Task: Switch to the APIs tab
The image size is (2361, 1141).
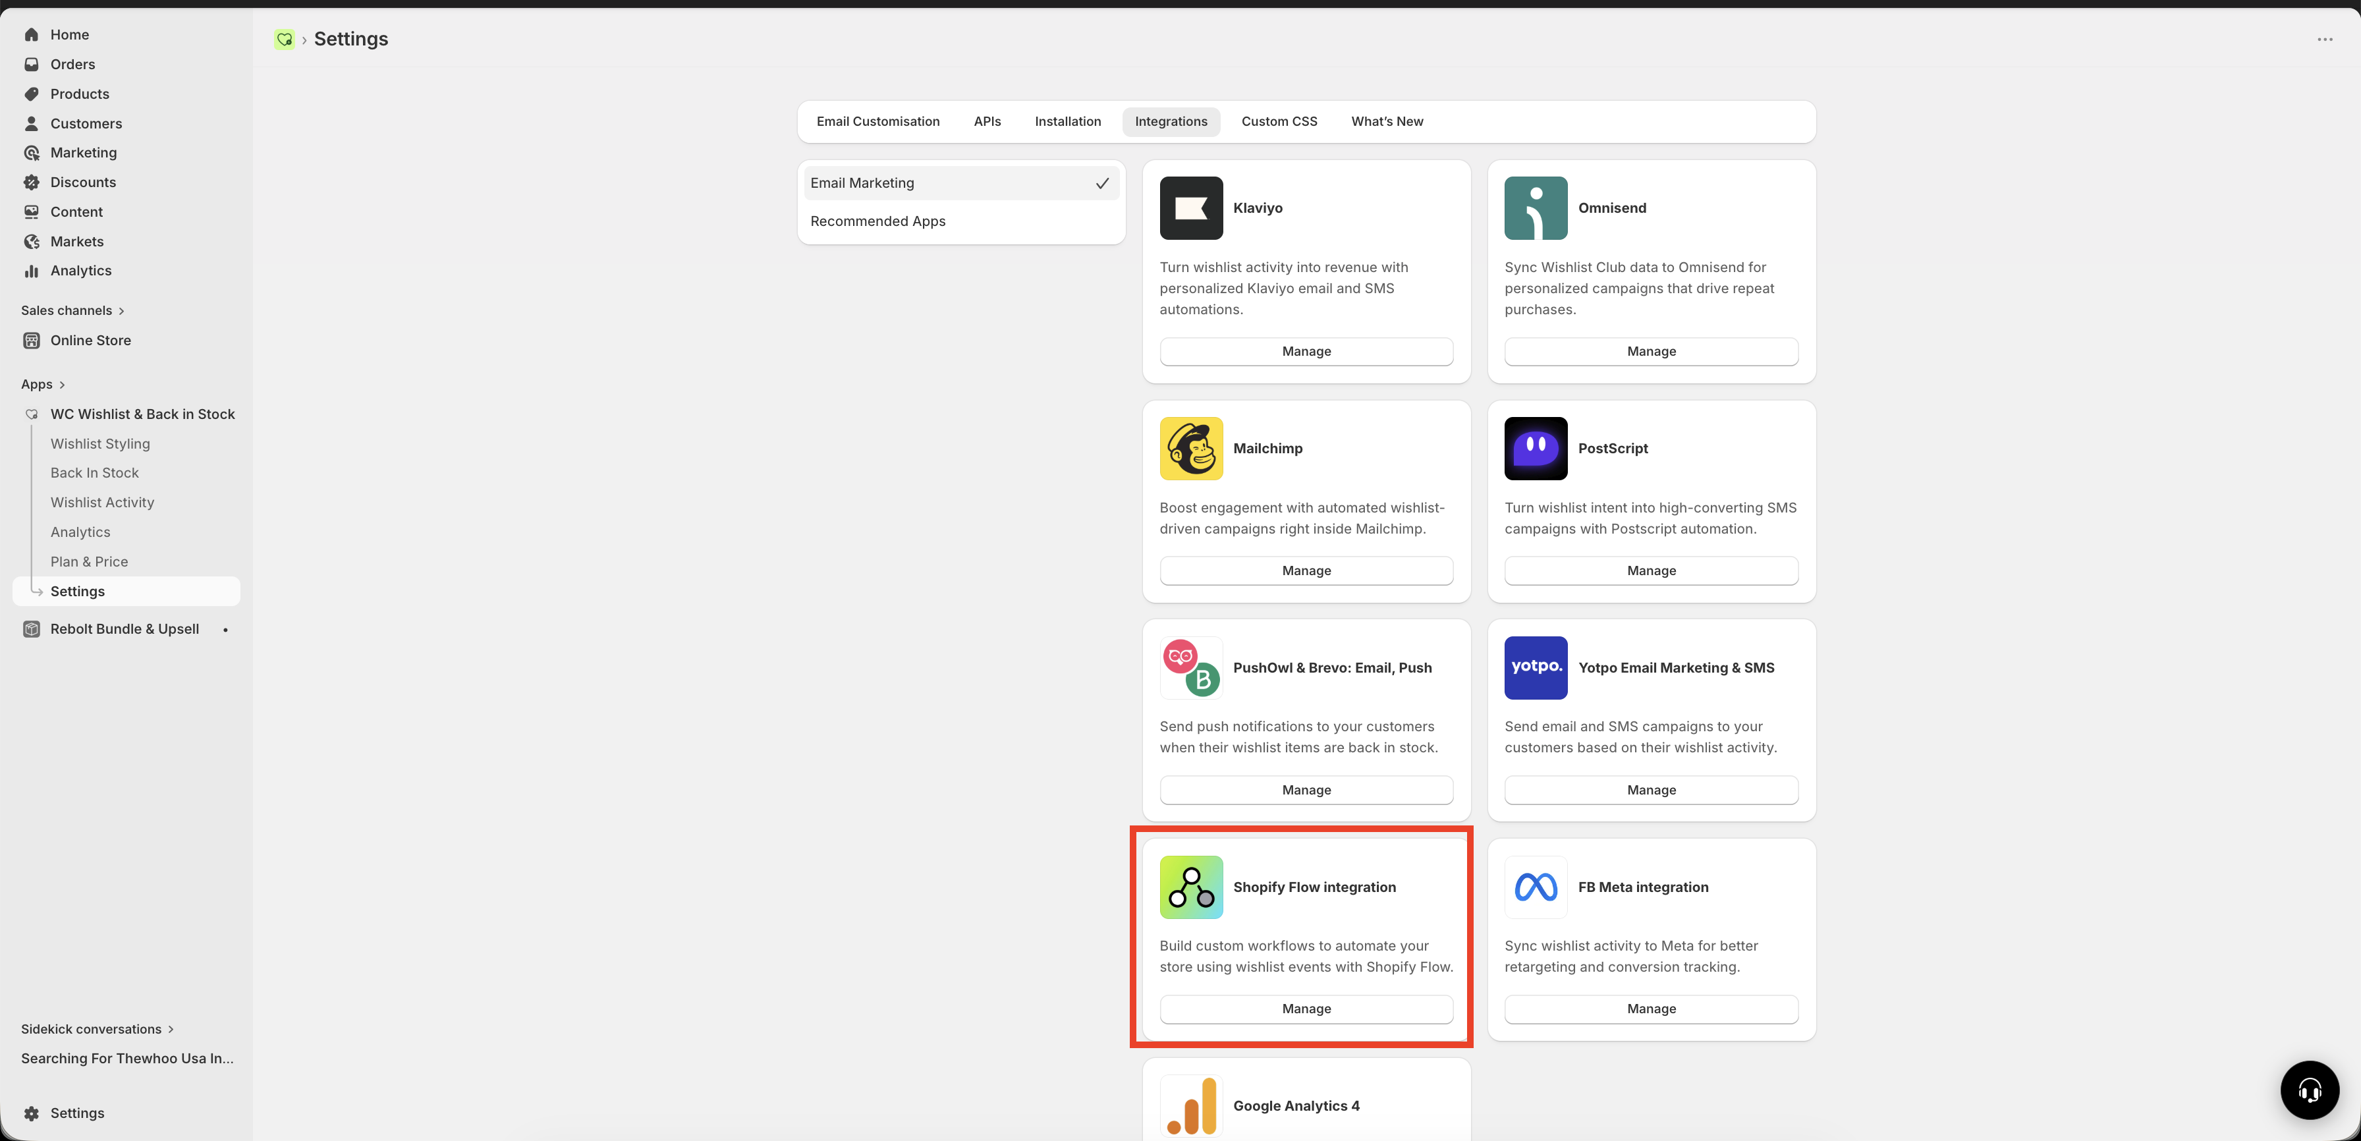Action: [x=986, y=121]
